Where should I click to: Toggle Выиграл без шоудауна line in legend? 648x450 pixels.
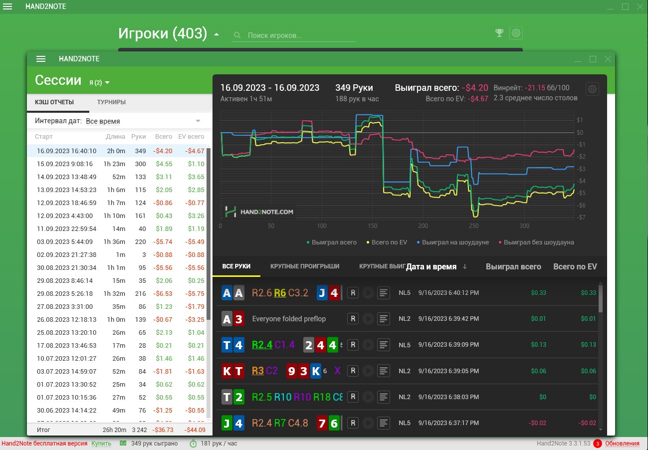point(536,242)
